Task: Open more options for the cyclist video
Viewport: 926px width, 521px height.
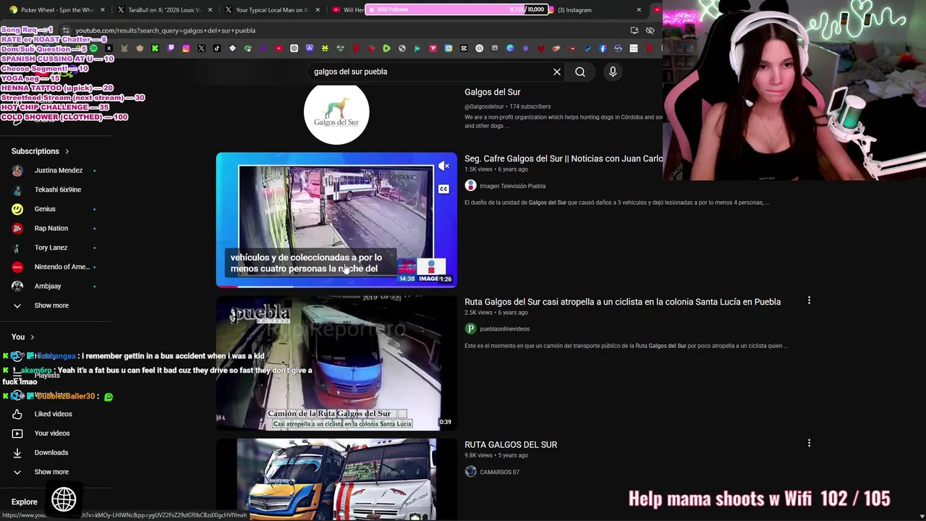Action: pos(809,300)
